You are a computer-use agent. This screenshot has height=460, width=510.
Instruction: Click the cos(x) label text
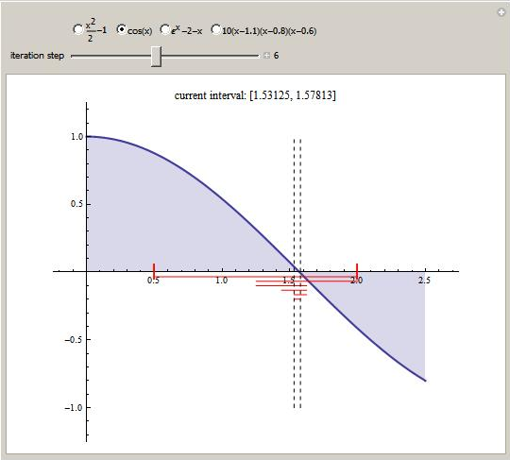click(140, 31)
